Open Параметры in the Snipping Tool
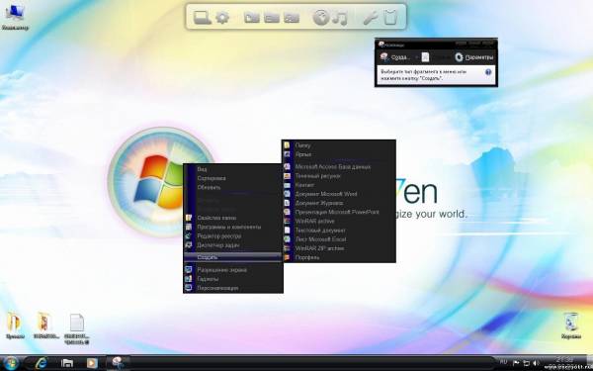This screenshot has height=371, width=593. (x=474, y=57)
